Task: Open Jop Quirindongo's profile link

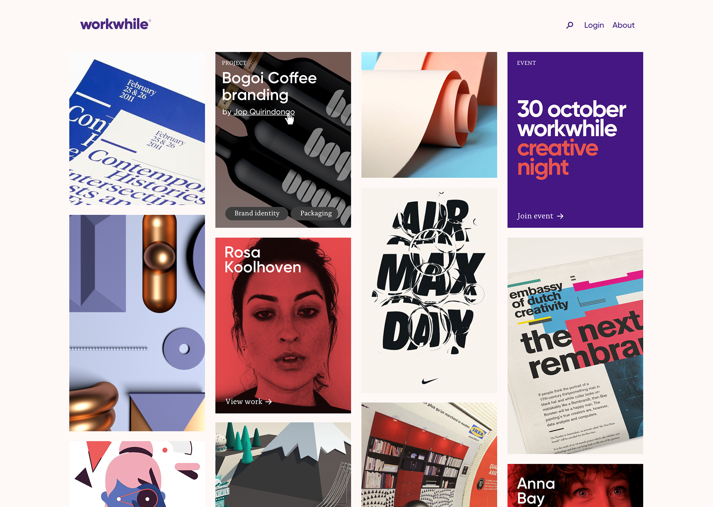Action: click(264, 112)
